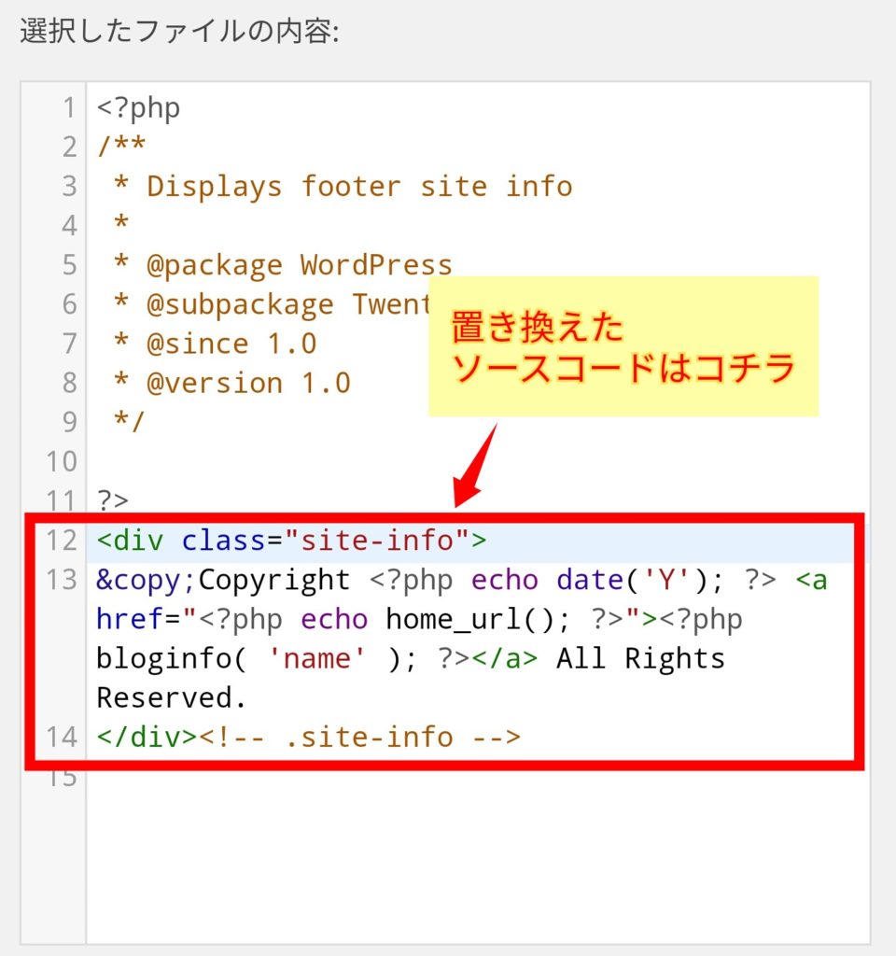Click the '@subpackage' comment on line 6
Screen dimensions: 896x956
[240, 304]
